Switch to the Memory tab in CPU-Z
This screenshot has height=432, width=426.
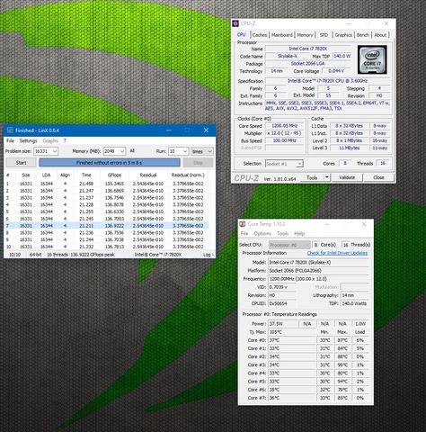tap(305, 35)
